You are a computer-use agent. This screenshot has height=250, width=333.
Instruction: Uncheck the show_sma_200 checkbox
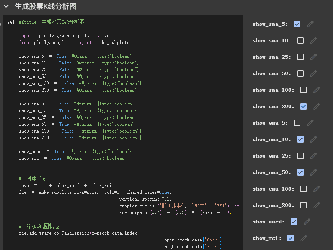(304, 106)
